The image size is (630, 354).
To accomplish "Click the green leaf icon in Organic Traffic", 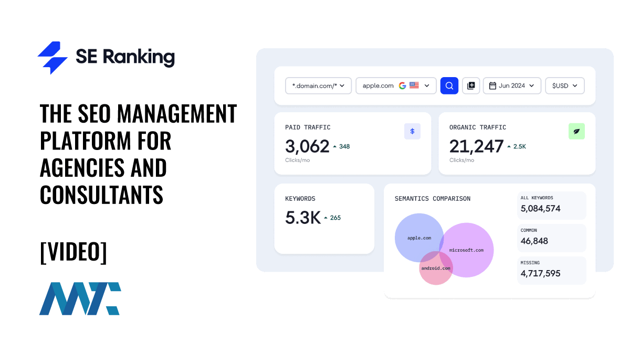I will coord(576,131).
